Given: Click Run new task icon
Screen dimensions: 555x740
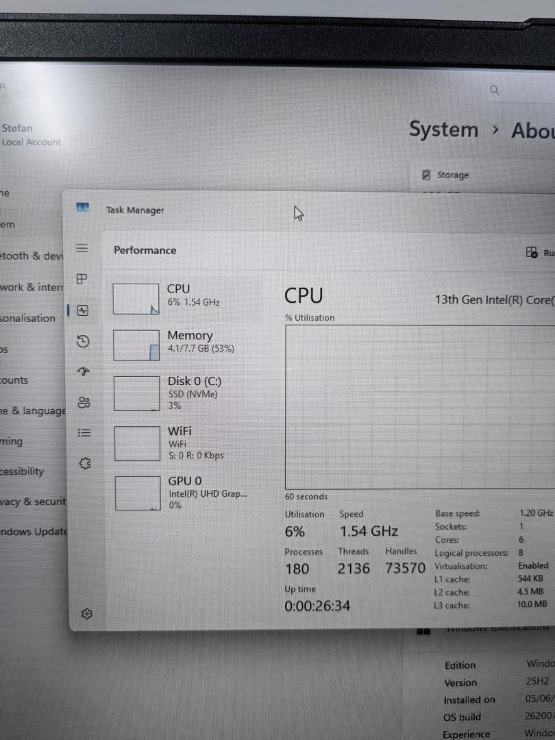Looking at the screenshot, I should coord(532,252).
